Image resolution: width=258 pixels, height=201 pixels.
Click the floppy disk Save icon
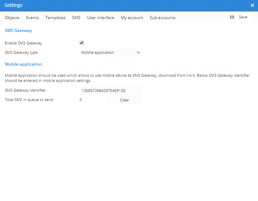click(x=232, y=17)
